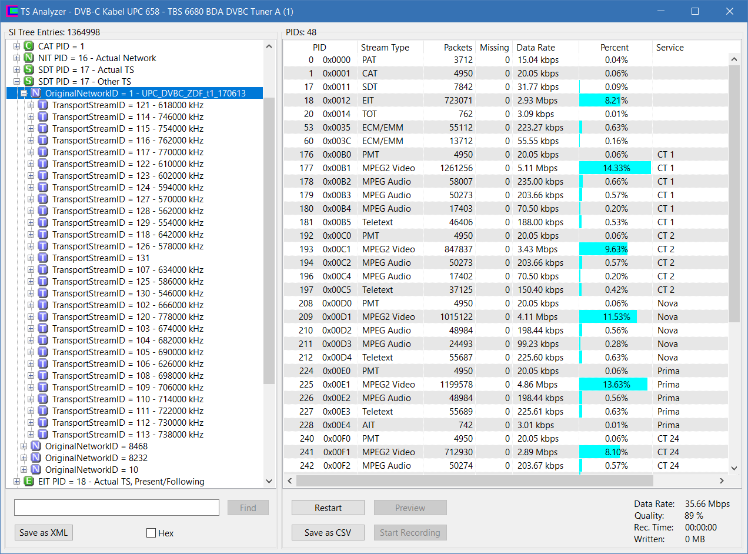Expand TransportStreamID = 113 - 738000 kHz
The height and width of the screenshot is (554, 748).
(x=31, y=434)
